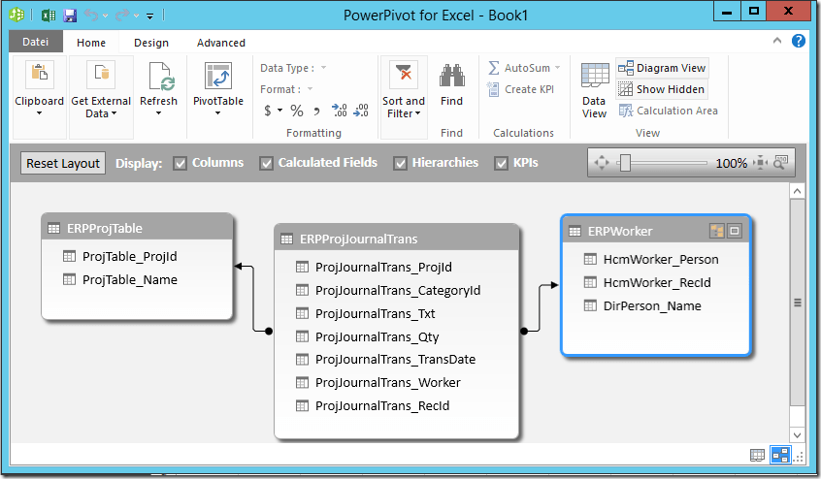Screen dimensions: 821x479
Task: Click the Undo arrow icon
Action: tap(91, 16)
